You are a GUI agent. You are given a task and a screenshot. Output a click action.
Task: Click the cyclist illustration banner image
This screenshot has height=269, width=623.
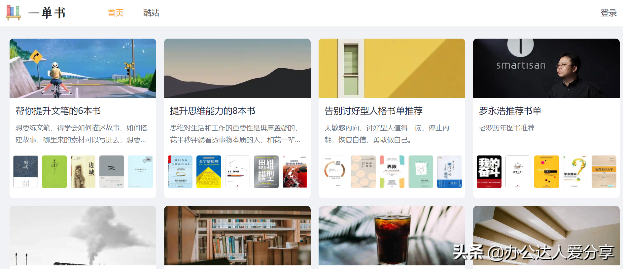coord(83,68)
